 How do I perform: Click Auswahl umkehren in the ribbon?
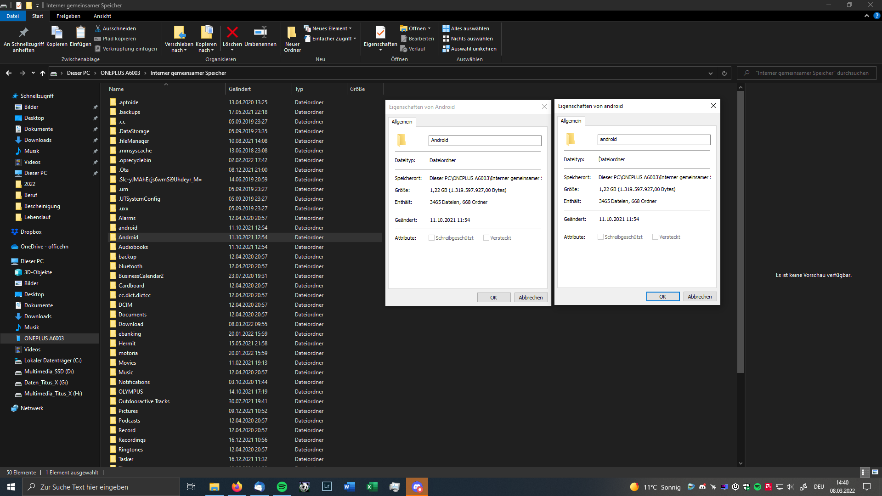click(469, 49)
